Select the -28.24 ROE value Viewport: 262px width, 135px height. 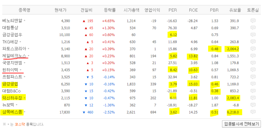(x=193, y=21)
